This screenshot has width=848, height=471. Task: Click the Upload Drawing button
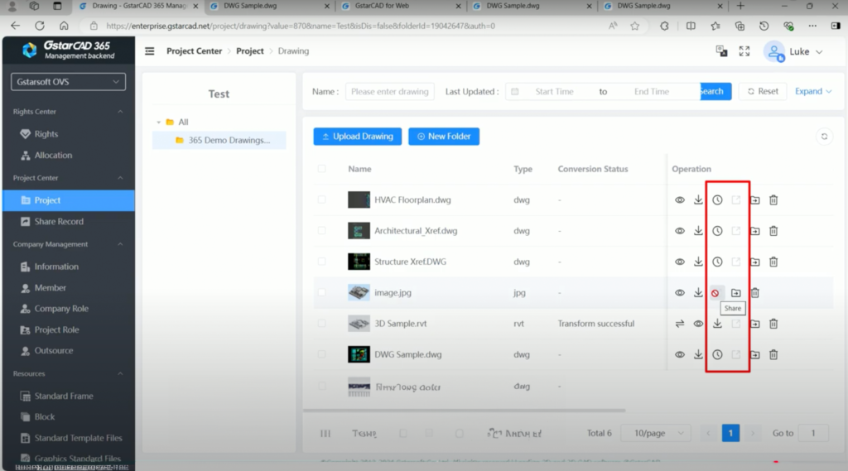[x=358, y=137]
